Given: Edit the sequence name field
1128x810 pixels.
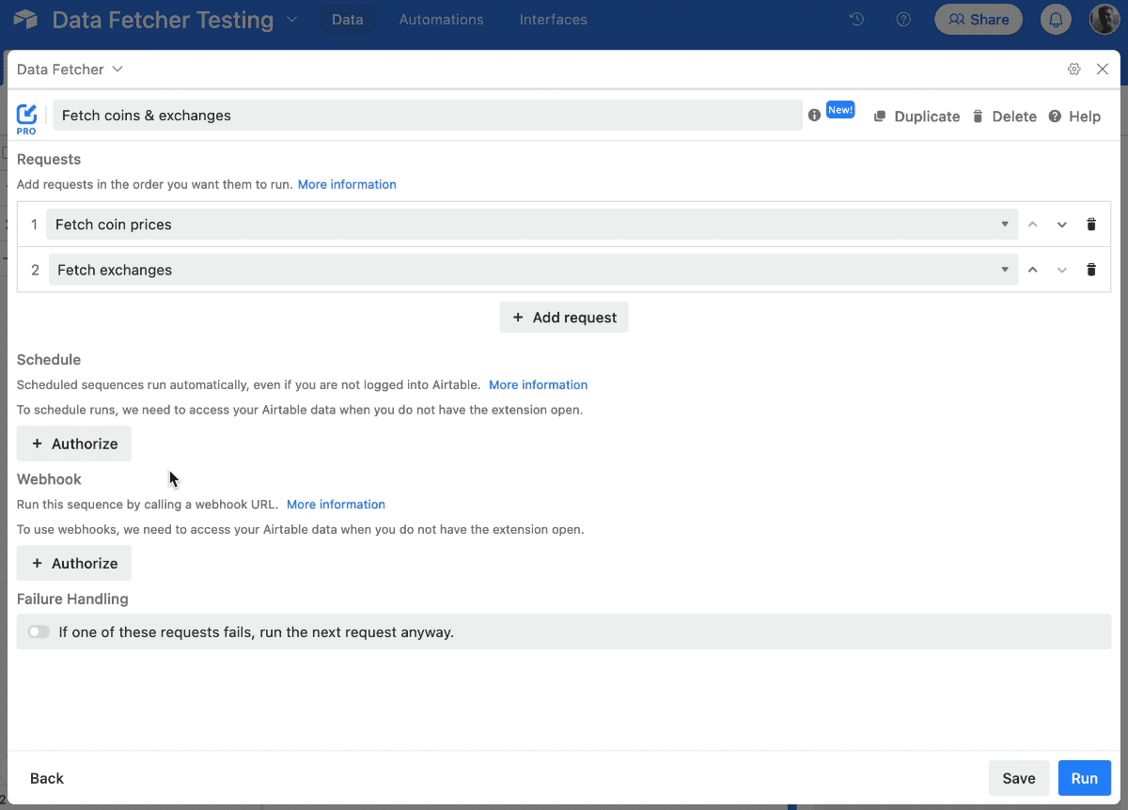Looking at the screenshot, I should pyautogui.click(x=428, y=116).
